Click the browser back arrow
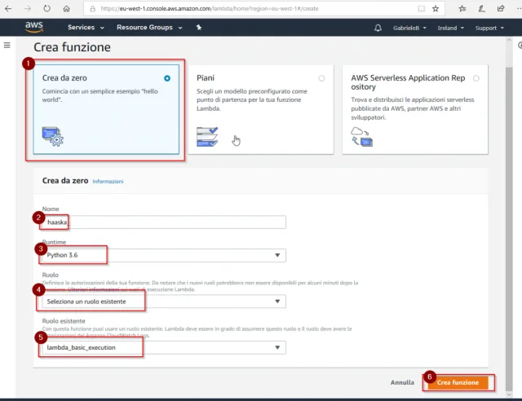The height and width of the screenshot is (401, 522). coord(11,9)
